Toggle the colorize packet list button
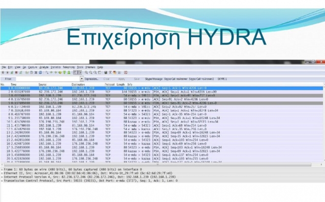The height and width of the screenshot is (202, 325). pyautogui.click(x=75, y=72)
